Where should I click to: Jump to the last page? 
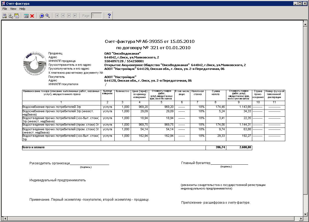(75, 16)
